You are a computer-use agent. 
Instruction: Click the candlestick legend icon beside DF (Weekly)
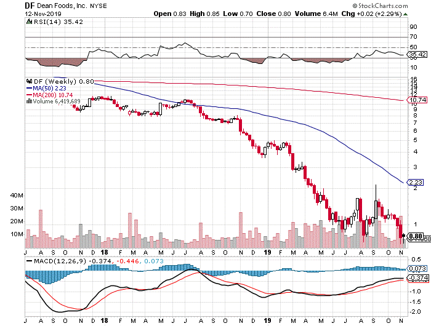click(29, 81)
